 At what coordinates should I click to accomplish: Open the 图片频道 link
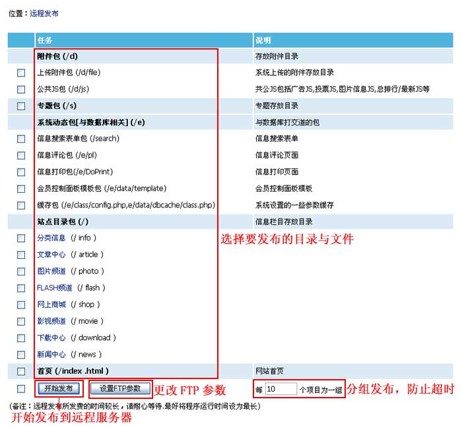(x=51, y=271)
